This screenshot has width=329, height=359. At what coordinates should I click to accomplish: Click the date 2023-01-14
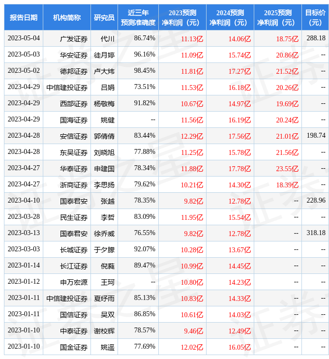click(24, 266)
